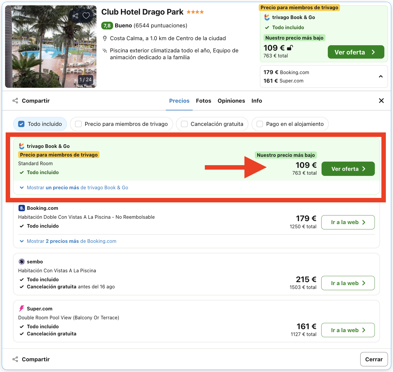Click trivago Book & Go logo in top offer

[267, 17]
